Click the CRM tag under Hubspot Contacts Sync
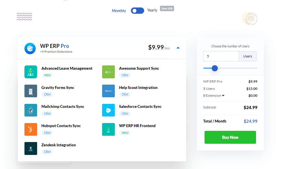This screenshot has height=169, width=290. tap(47, 133)
